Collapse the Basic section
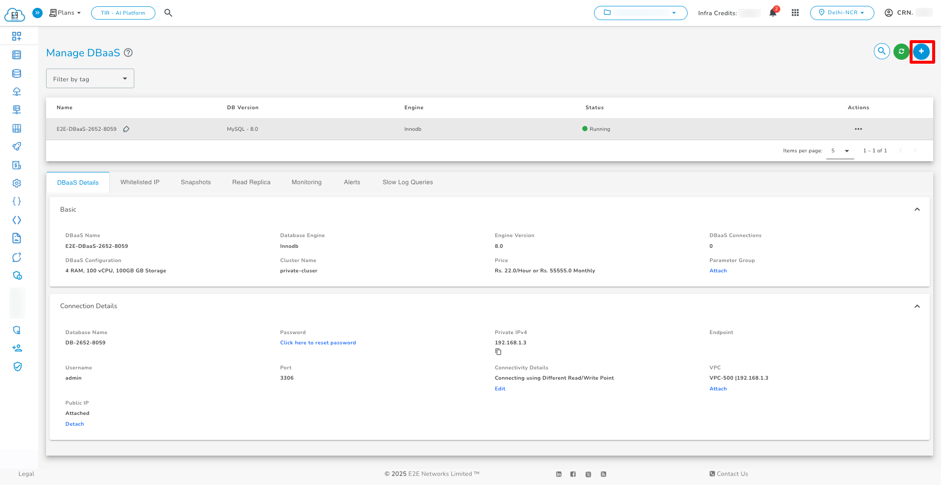The image size is (941, 485). 917,210
